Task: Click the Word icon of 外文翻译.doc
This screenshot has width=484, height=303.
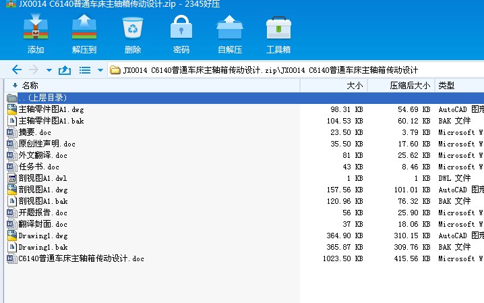Action: point(11,155)
